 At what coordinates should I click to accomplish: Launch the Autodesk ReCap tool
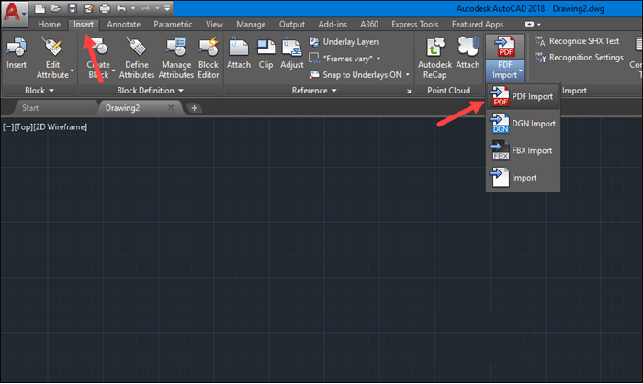click(x=434, y=53)
